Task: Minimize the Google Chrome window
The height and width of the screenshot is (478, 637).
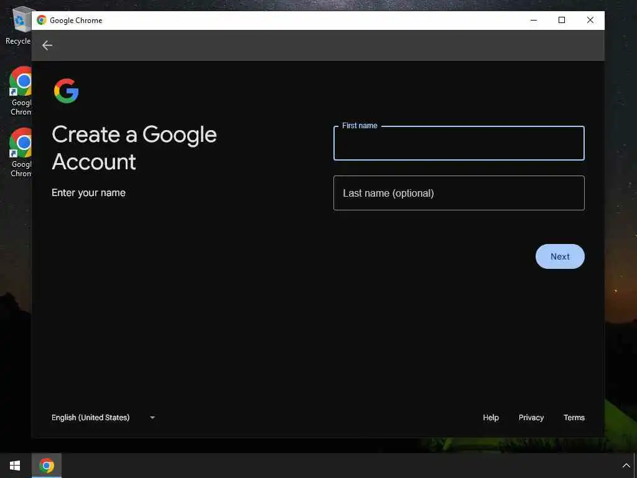Action: [533, 20]
